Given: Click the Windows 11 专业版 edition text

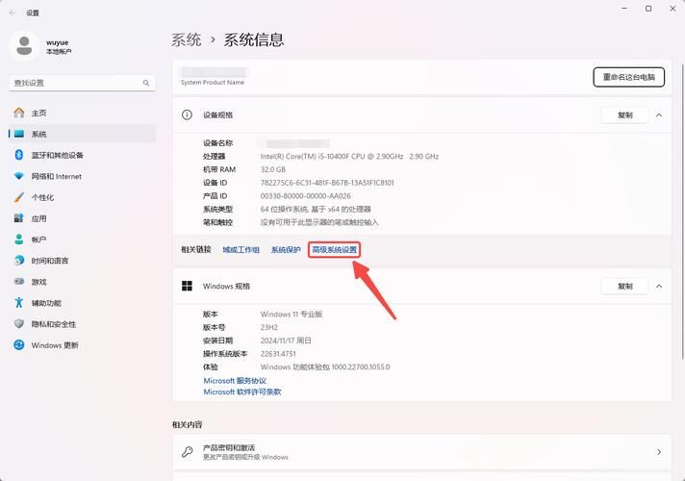Looking at the screenshot, I should 292,315.
